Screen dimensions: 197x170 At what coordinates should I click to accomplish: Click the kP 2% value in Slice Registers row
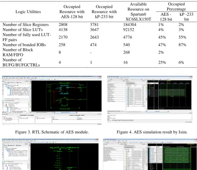(181, 25)
